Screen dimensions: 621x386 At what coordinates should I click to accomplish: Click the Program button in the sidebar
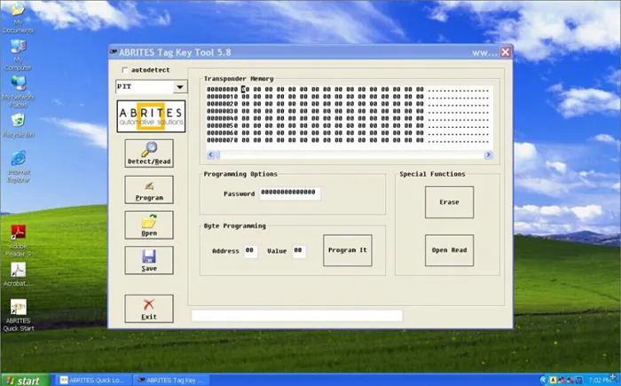[x=149, y=190]
